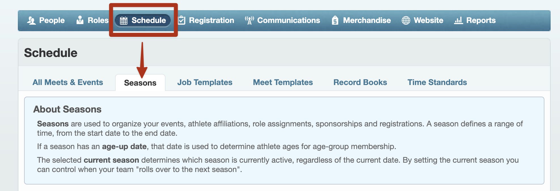
Task: Click the Merchandise price tag icon
Action: pos(335,20)
